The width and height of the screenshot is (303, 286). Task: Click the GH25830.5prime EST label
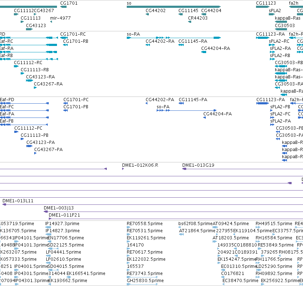[145, 281]
